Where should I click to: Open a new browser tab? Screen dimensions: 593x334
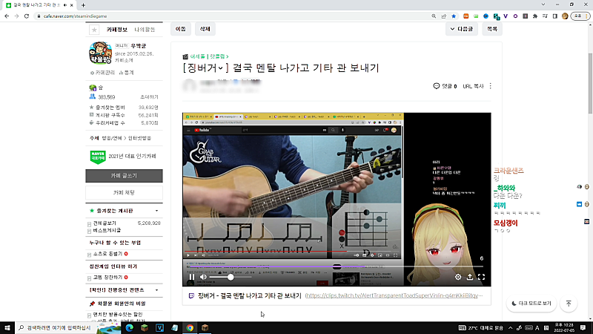coord(83,5)
